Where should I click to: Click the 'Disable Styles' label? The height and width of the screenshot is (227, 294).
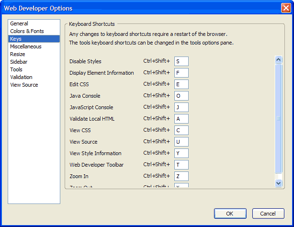tap(85, 61)
